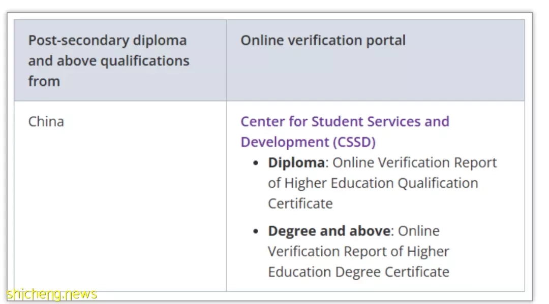Click 'and above qualifications' header line
549x304 pixels.
(109, 61)
